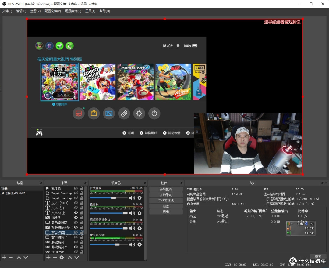The image size is (329, 268).
Task: Show the hidden 显示器捕获 source
Action: pyautogui.click(x=76, y=223)
